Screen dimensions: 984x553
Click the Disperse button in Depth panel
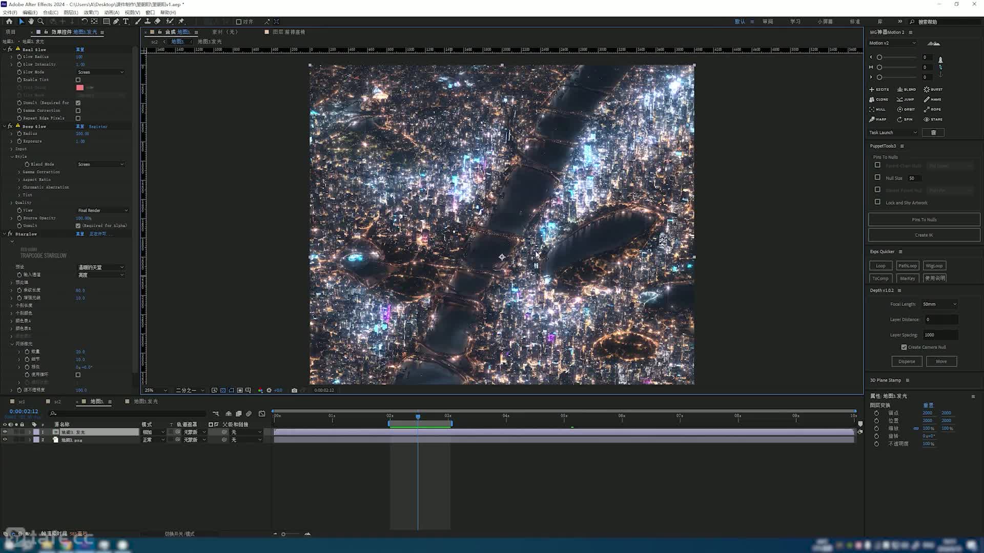(907, 361)
